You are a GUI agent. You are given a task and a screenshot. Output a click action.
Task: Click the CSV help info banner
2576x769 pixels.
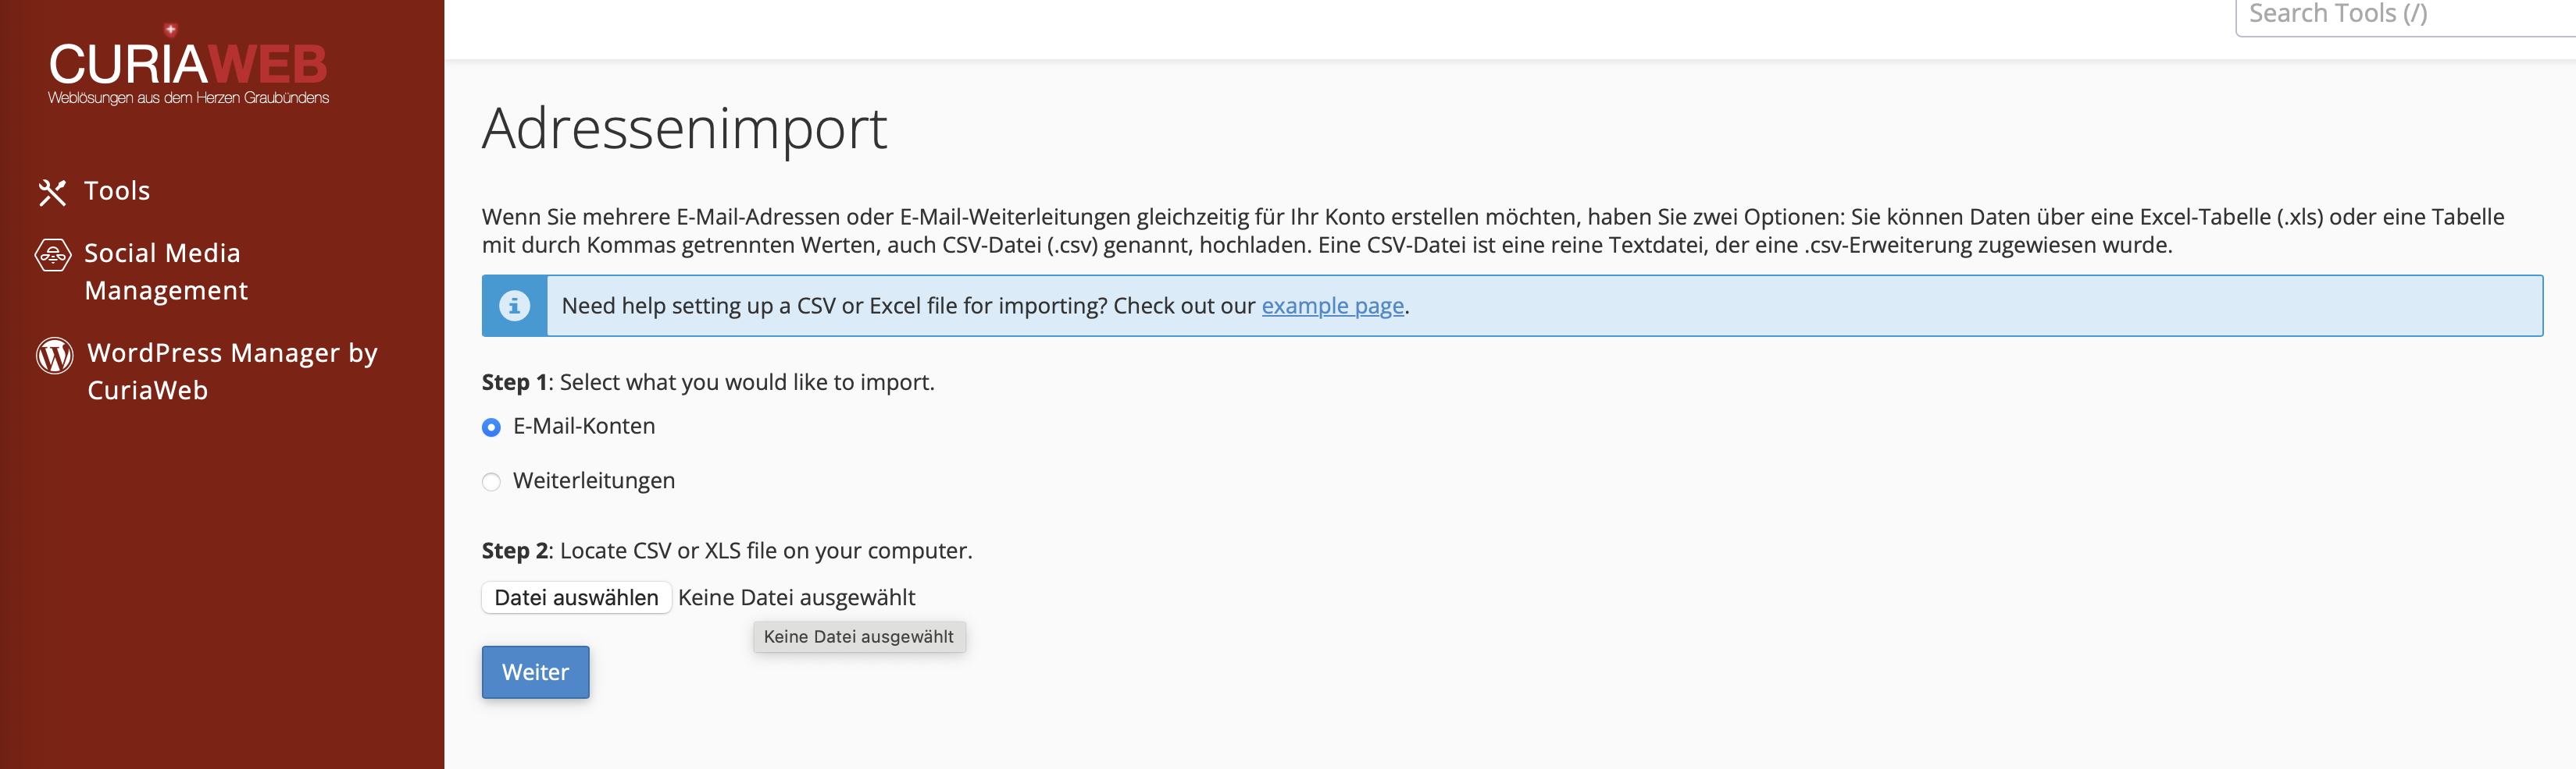(x=1512, y=306)
